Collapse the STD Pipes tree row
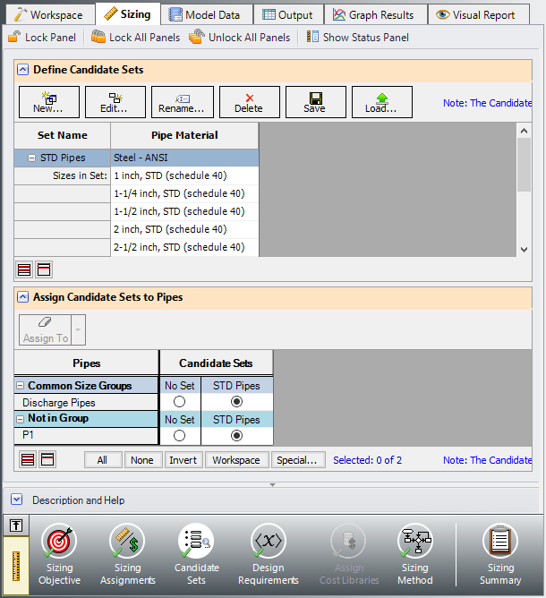Viewport: 546px width, 598px height. tap(31, 158)
